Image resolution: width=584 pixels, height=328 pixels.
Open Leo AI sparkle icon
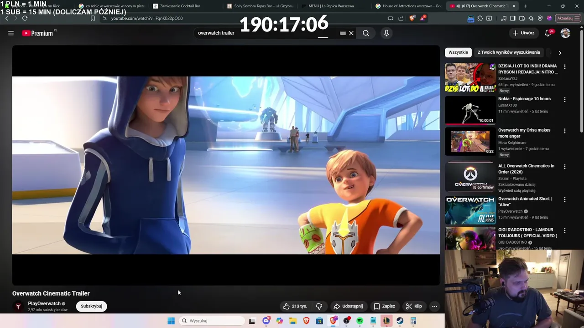pyautogui.click(x=531, y=18)
